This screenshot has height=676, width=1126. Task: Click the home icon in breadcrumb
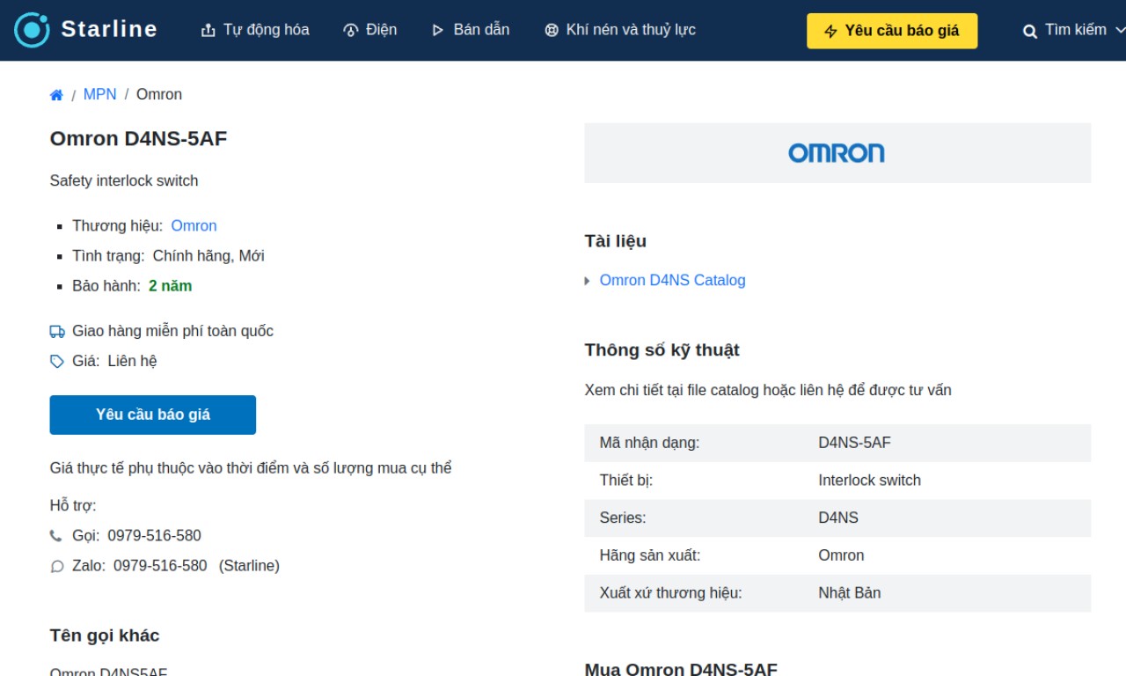point(56,95)
